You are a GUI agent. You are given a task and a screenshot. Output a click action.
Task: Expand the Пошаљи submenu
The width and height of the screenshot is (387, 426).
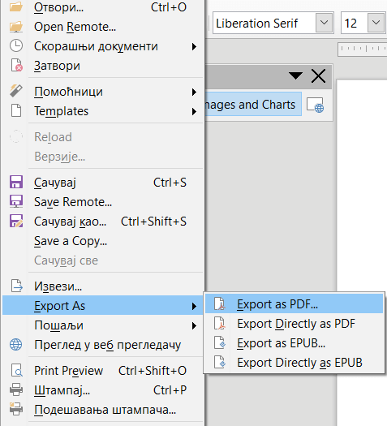[103, 325]
